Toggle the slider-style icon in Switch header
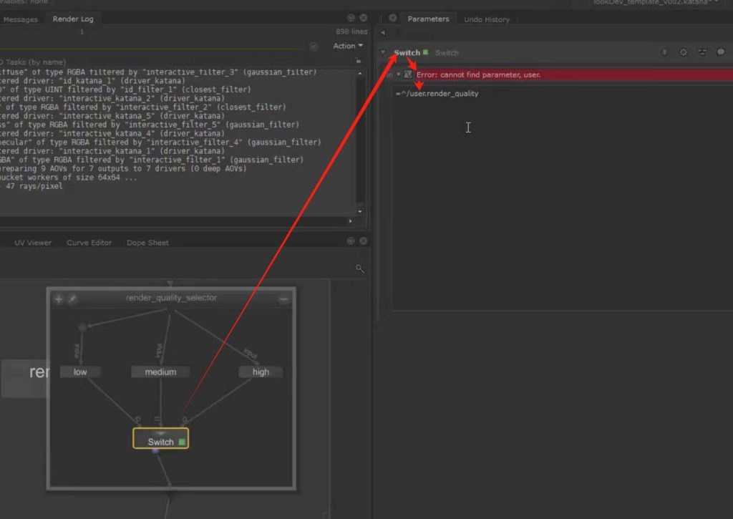This screenshot has width=733, height=519. click(x=702, y=52)
